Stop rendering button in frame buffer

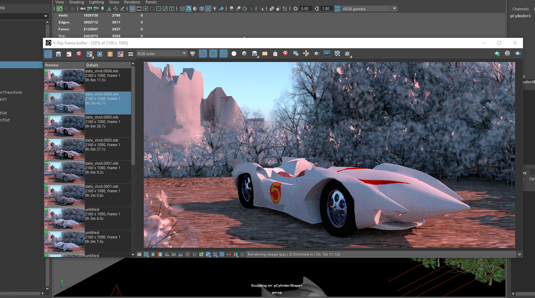[507, 53]
